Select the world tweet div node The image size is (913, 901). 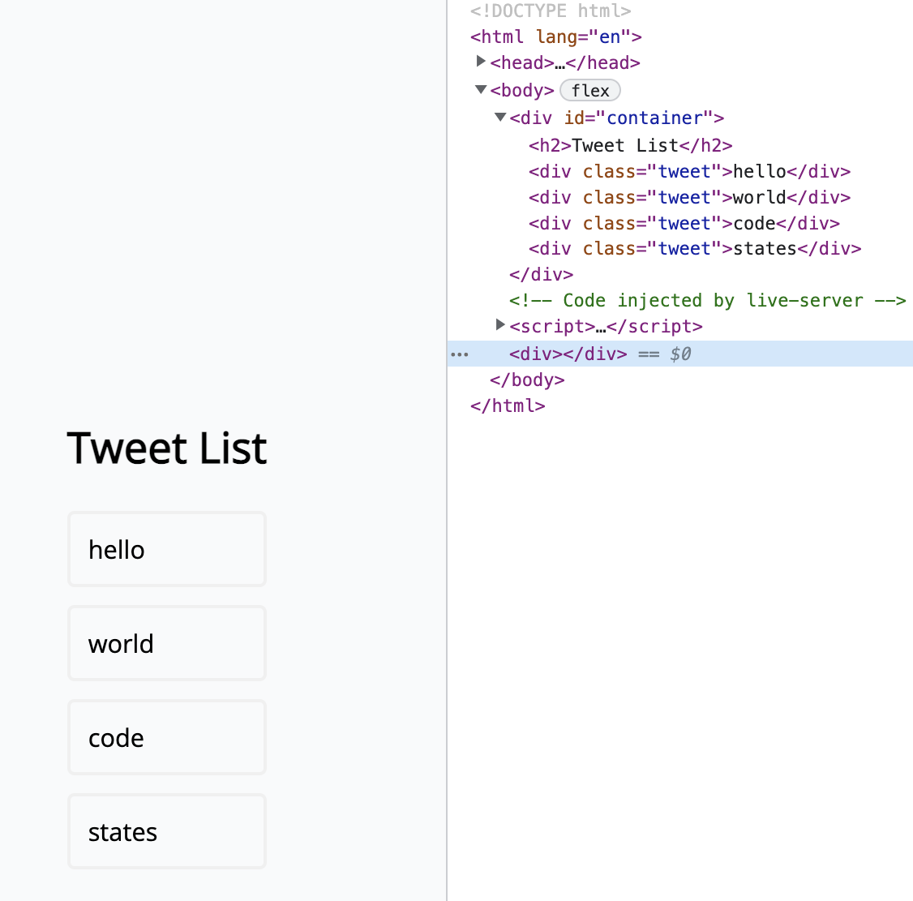688,197
